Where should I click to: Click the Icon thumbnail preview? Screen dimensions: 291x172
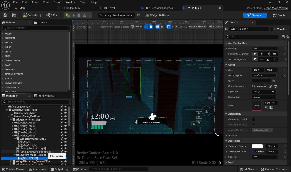[x=257, y=105]
